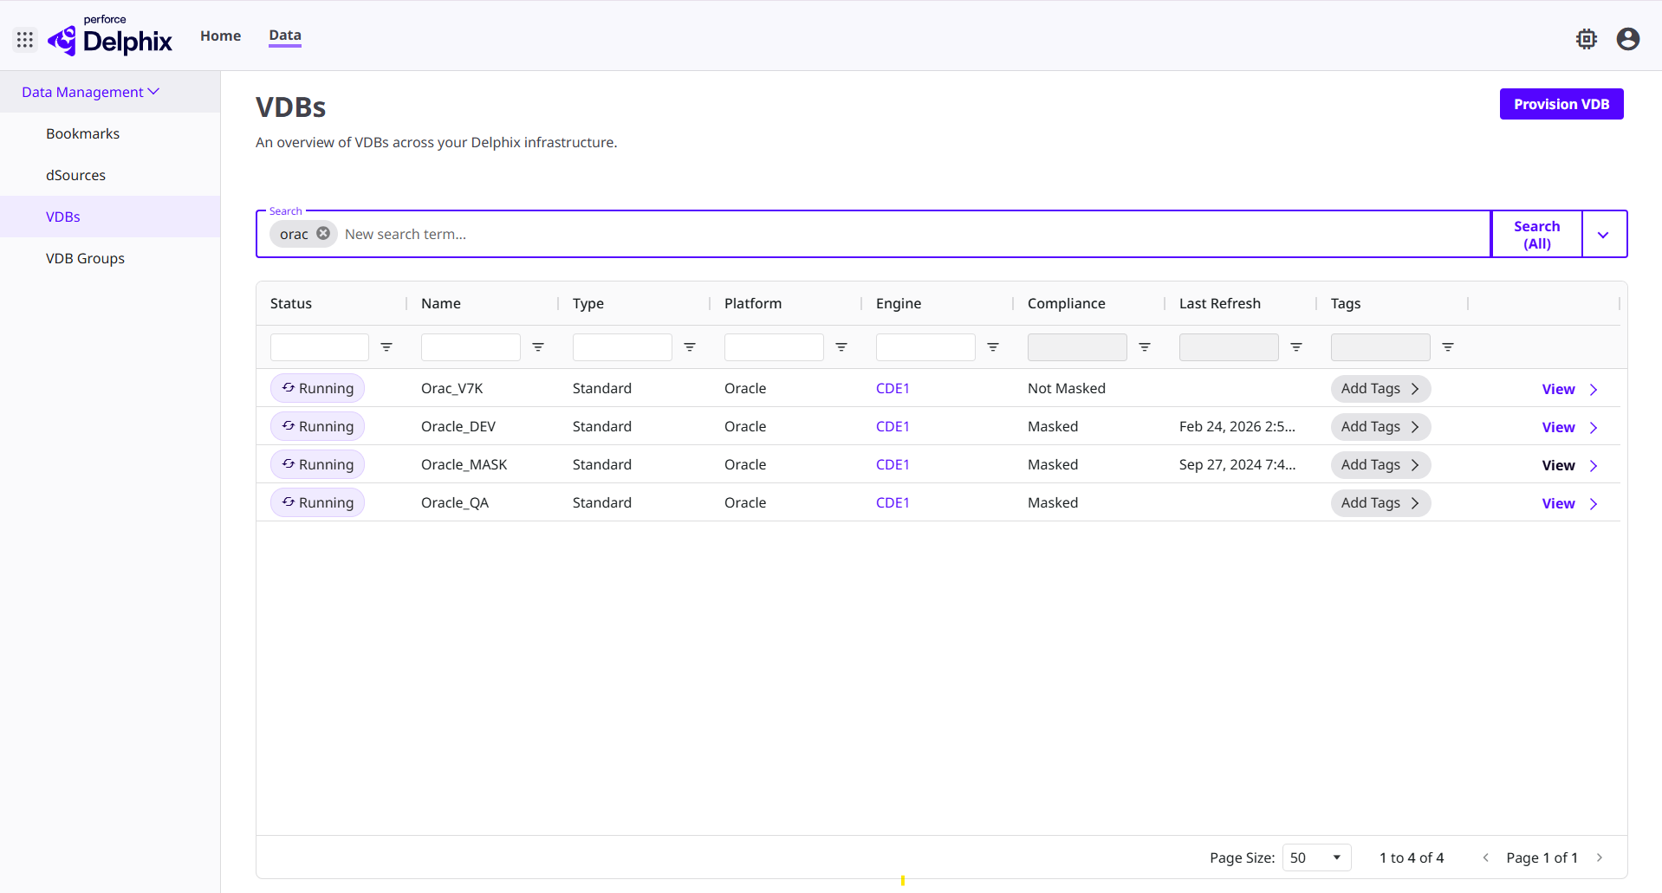Switch to the Home tab

(220, 36)
